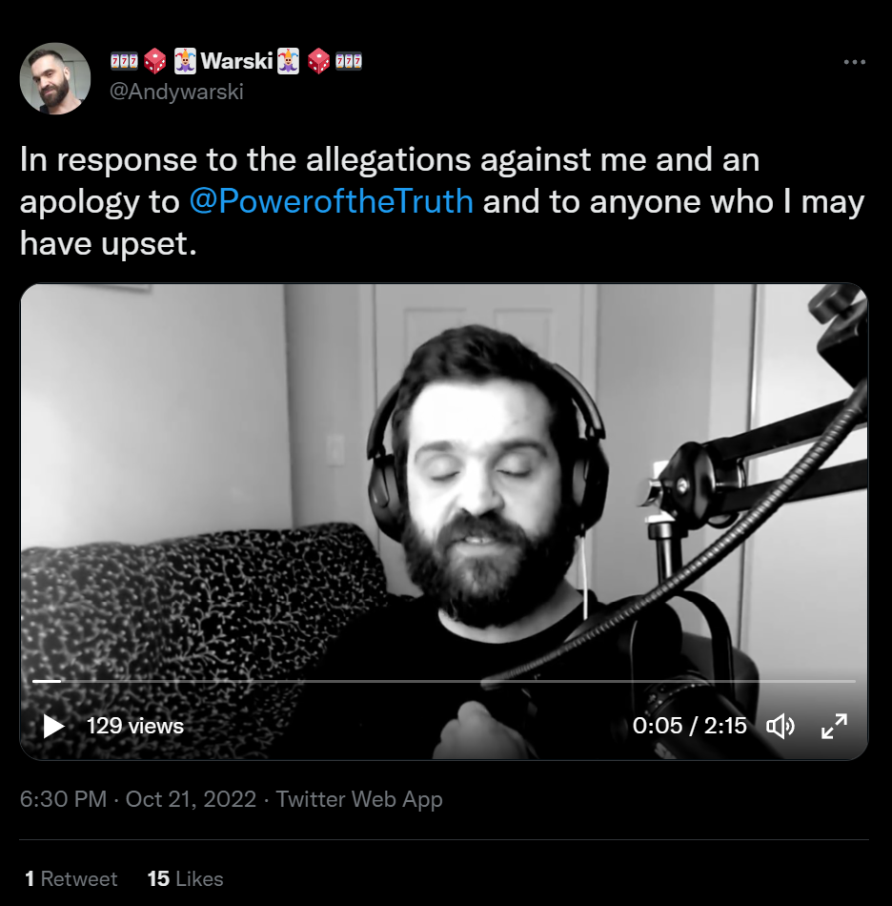
Task: Click the 129 views label
Action: 135,727
